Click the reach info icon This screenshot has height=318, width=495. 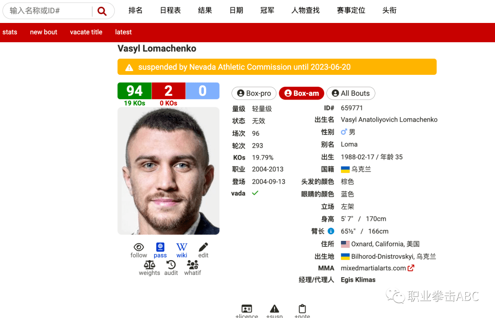coord(331,231)
